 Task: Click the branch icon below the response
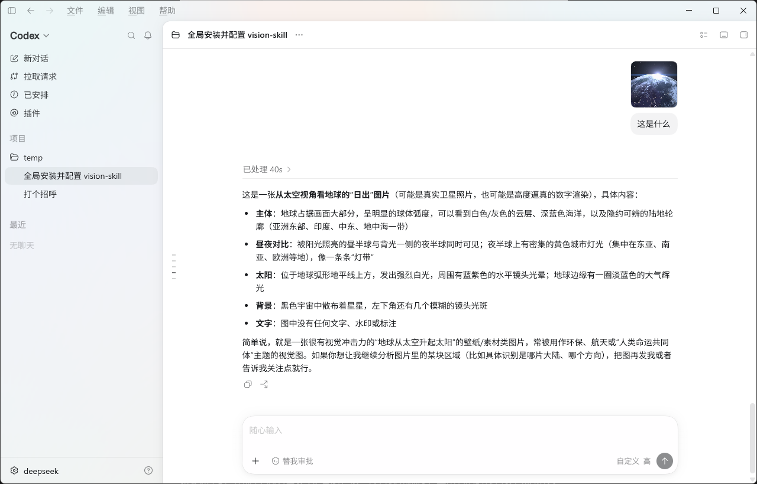[x=264, y=384]
